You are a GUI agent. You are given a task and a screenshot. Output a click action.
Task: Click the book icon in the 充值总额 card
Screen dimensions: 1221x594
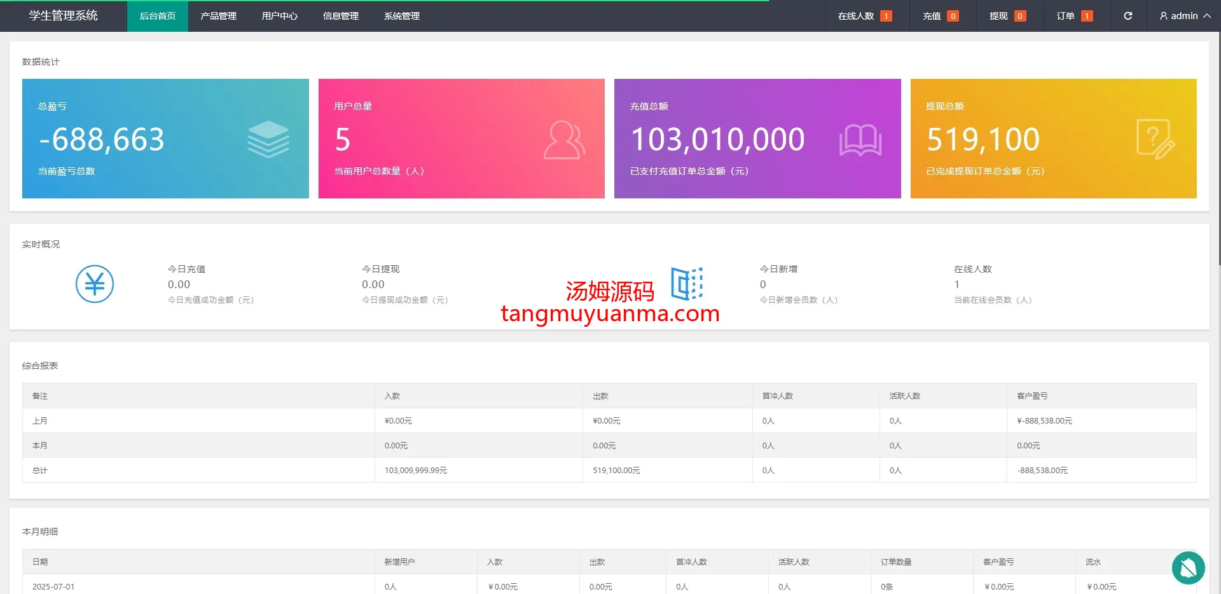pyautogui.click(x=860, y=139)
